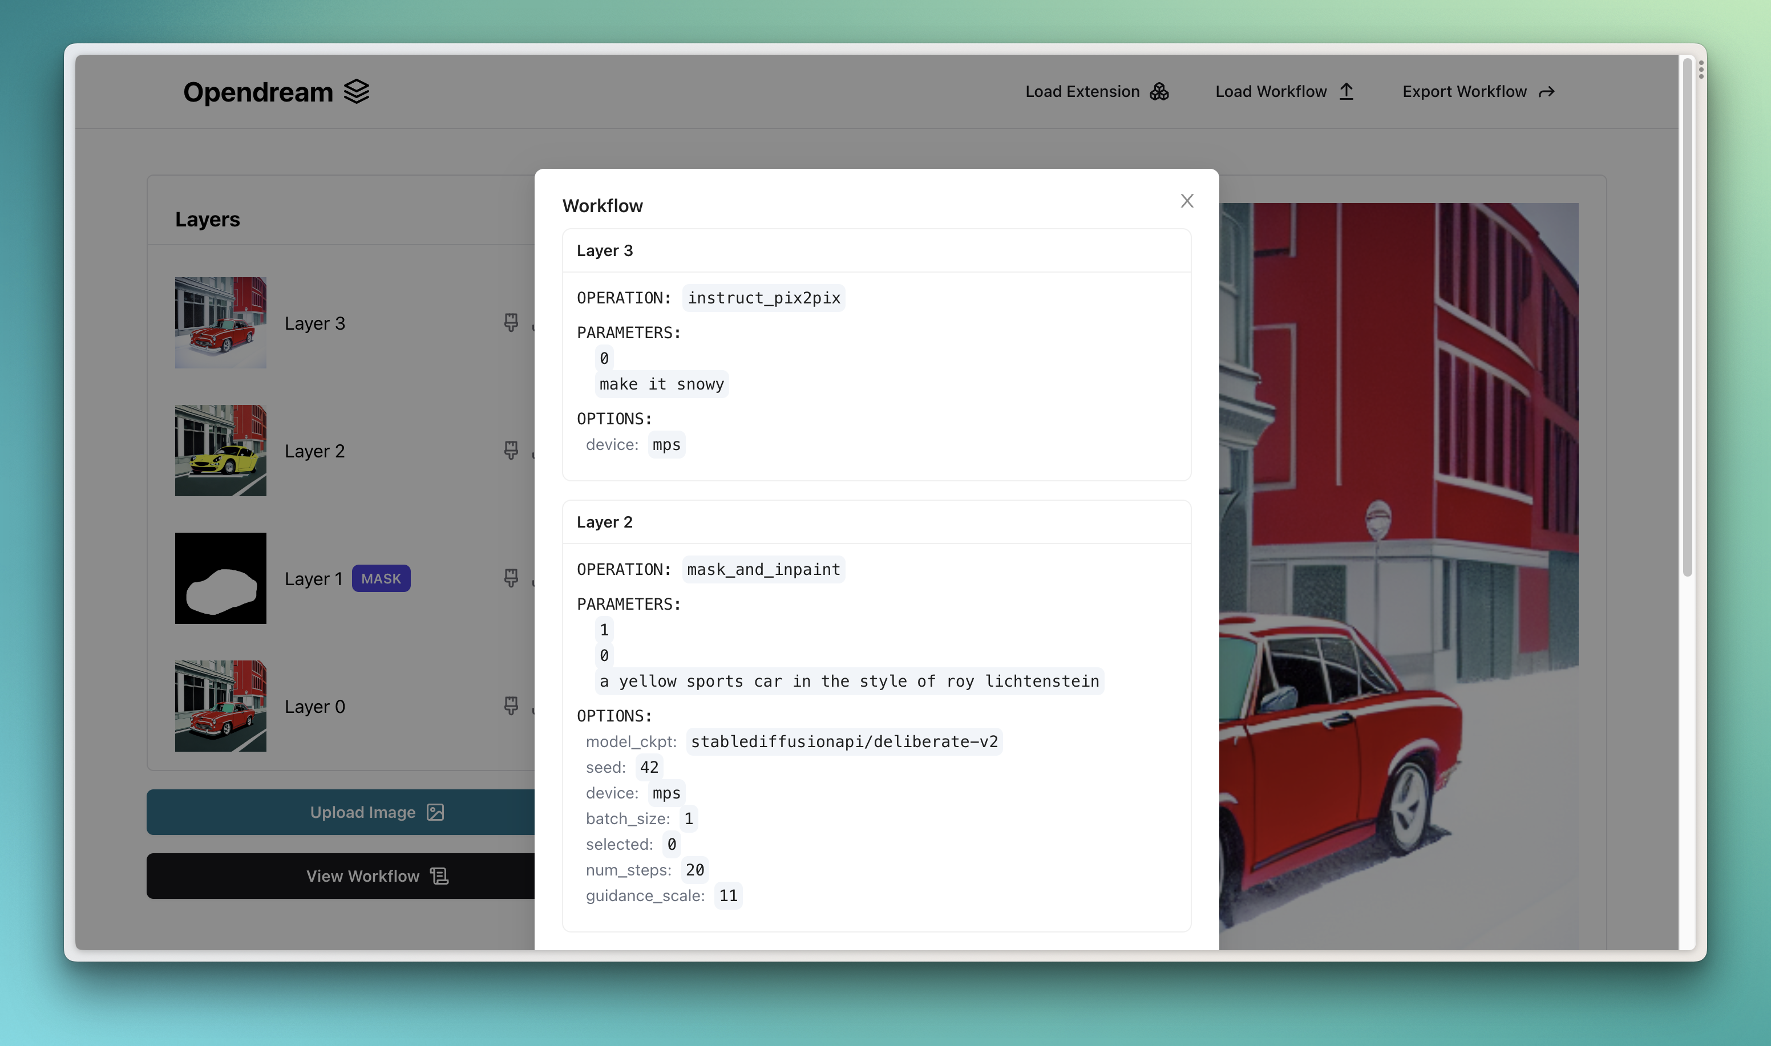Screen dimensions: 1771x1046
Task: Click the stablediffusionapi/deliberate-v2 model value
Action: tap(844, 741)
